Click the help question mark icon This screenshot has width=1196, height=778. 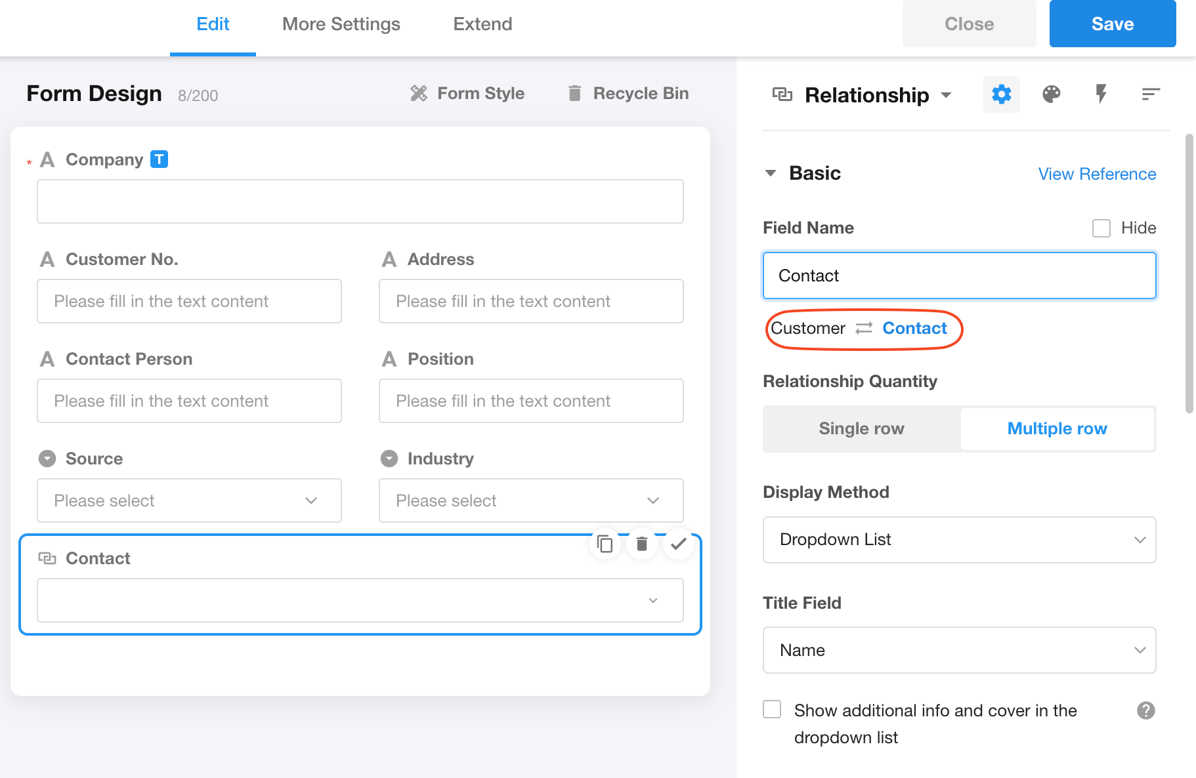[x=1145, y=710]
